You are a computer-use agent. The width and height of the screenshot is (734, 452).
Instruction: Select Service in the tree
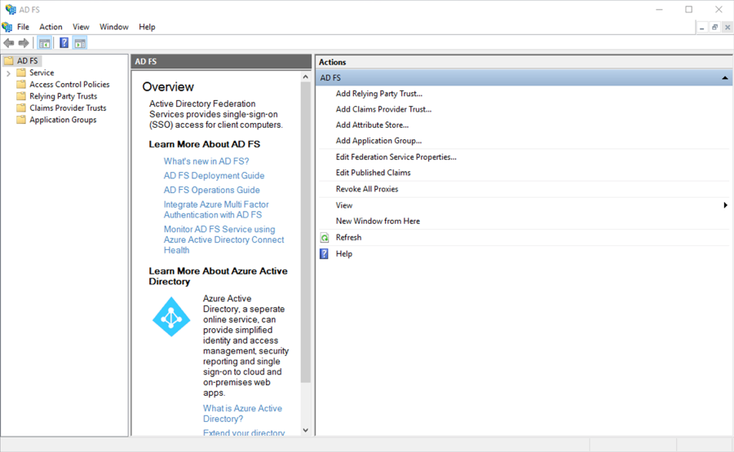coord(42,72)
